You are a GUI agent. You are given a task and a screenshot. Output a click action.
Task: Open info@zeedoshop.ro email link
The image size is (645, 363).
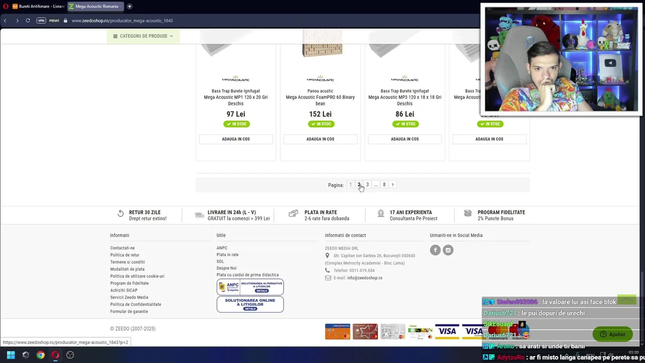click(365, 278)
